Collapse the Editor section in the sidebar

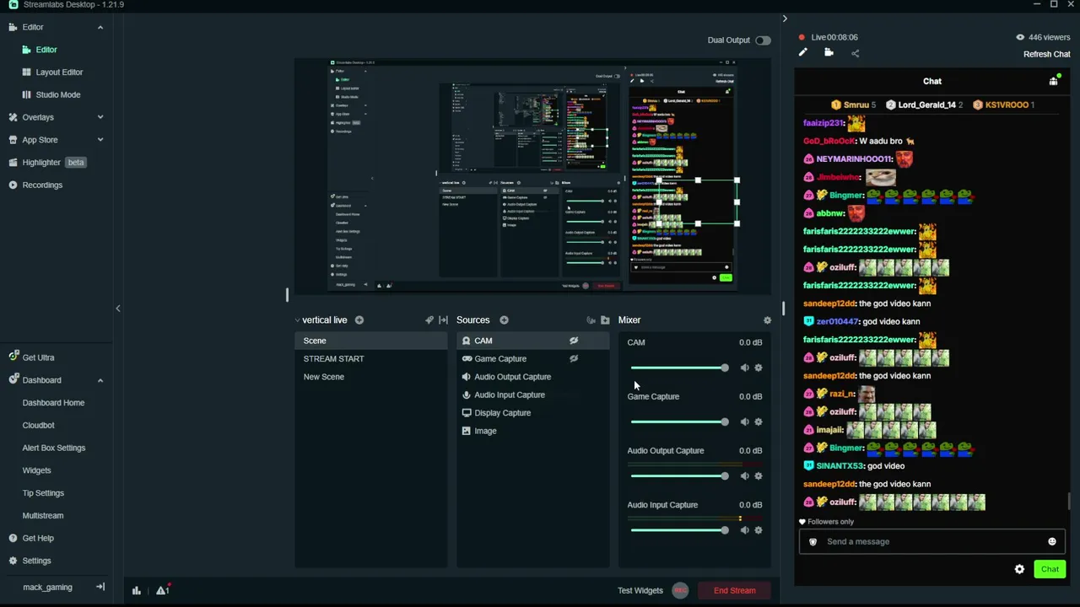tap(100, 27)
